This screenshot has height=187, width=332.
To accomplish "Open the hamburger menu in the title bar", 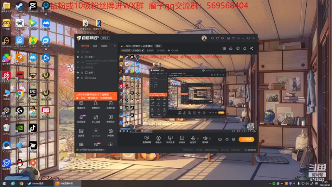I will coord(238,38).
